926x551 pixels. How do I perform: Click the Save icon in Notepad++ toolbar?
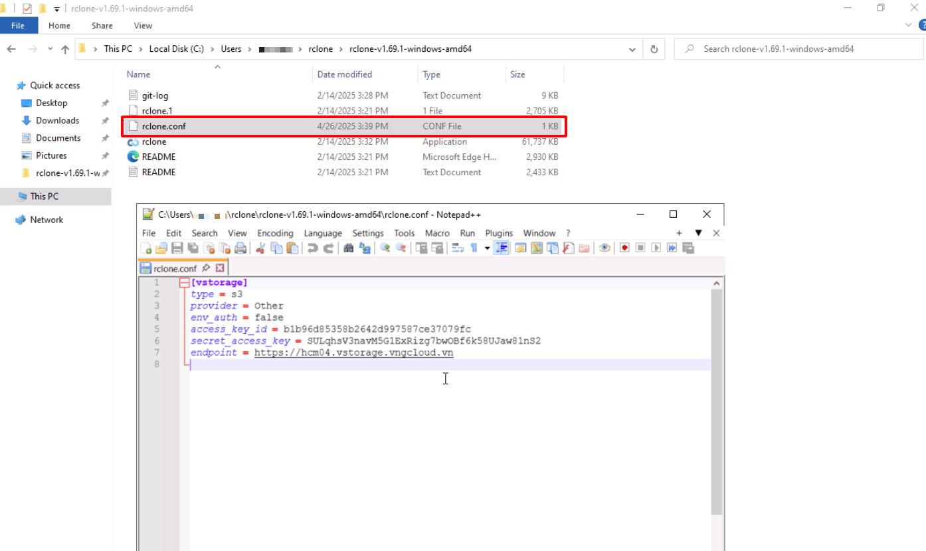[x=177, y=248]
